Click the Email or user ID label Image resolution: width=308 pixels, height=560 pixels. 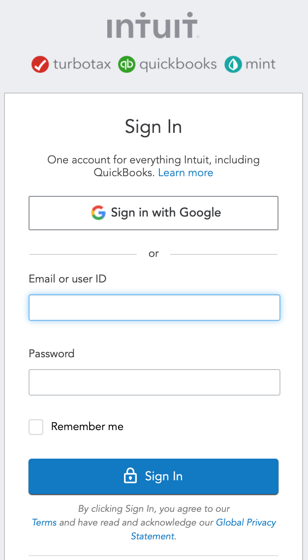(x=67, y=279)
